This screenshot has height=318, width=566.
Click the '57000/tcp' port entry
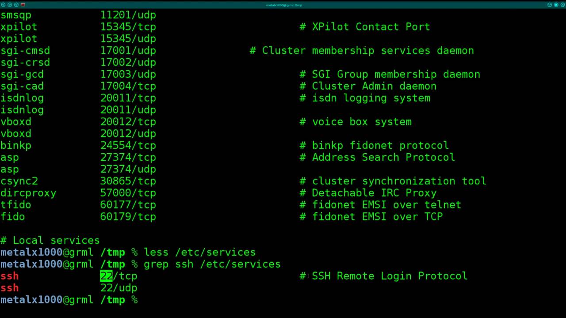tap(128, 193)
